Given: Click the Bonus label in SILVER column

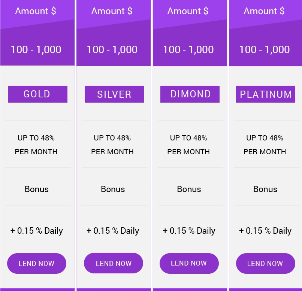Looking at the screenshot, I should point(113,189).
